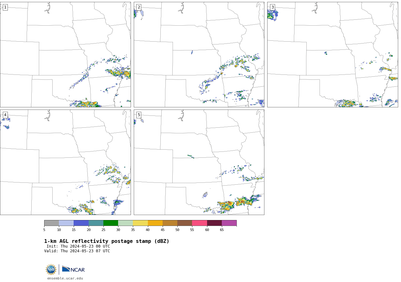401x282 pixels.
Task: Click the NCAR logo
Action: coord(73,269)
